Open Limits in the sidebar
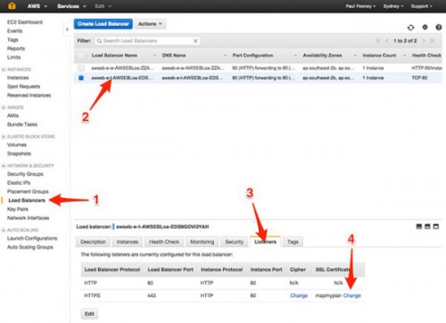This screenshot has width=446, height=323. point(14,57)
